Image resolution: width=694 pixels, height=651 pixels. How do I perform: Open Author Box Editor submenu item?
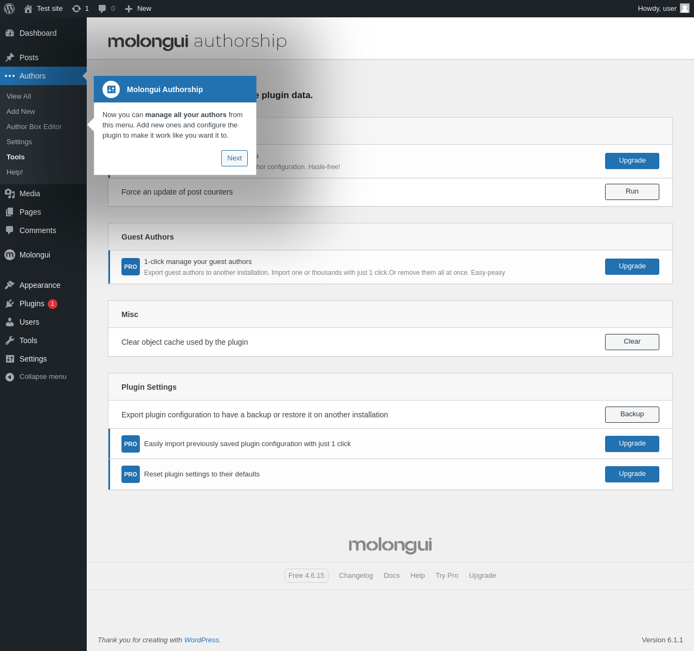click(x=34, y=126)
